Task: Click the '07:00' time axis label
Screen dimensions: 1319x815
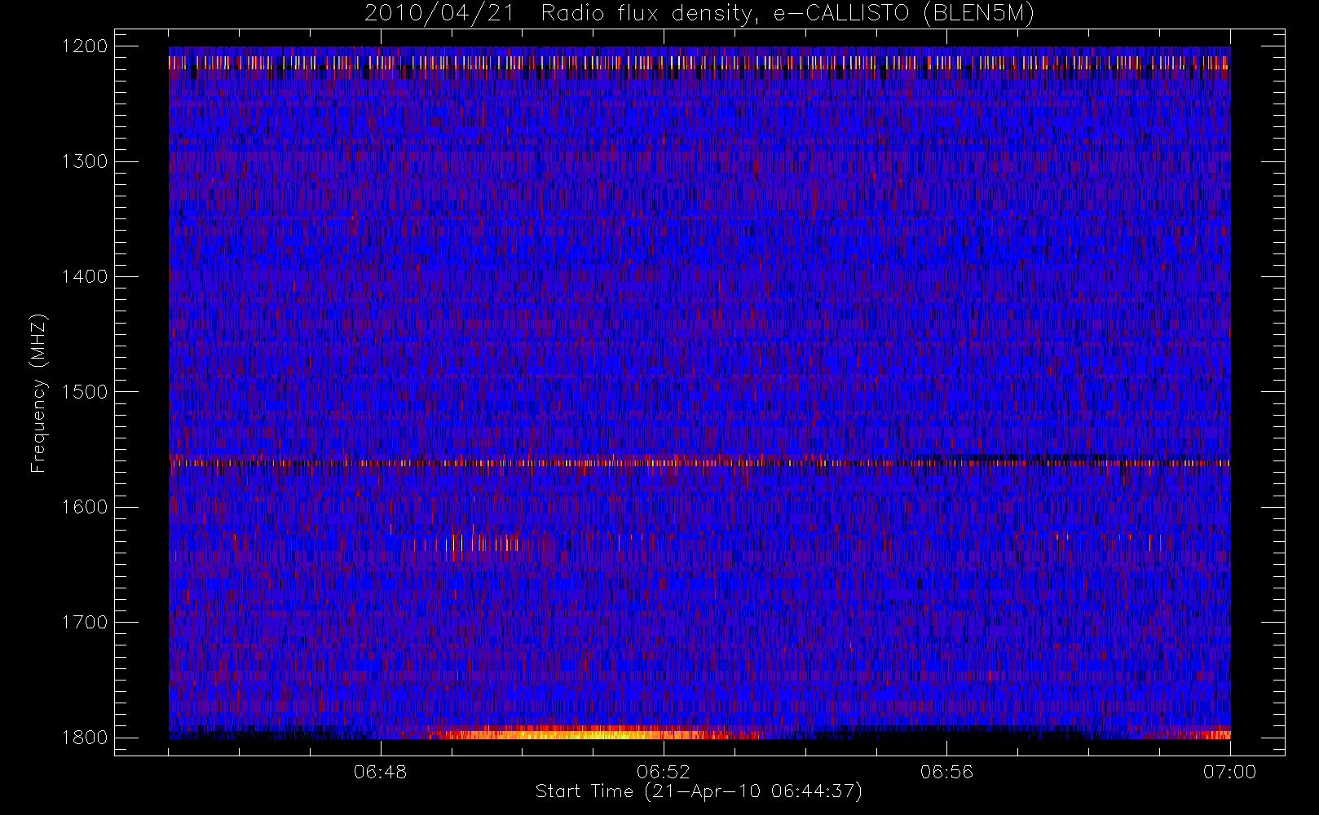Action: 1229,772
